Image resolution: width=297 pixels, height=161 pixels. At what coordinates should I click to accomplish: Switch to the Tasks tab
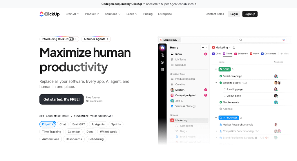(227, 54)
